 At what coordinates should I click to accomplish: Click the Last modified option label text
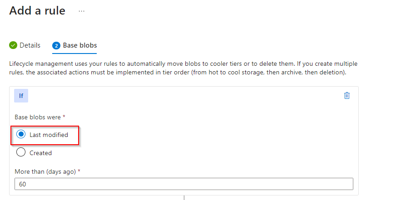tap(49, 135)
